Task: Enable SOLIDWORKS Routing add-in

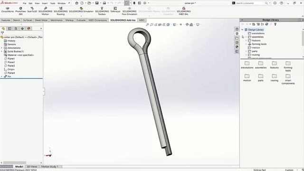Action: (x=60, y=11)
